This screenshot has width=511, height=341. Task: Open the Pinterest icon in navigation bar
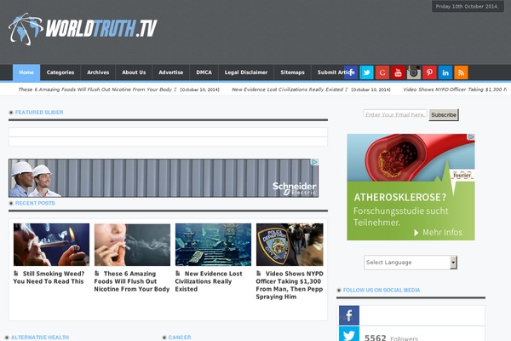[x=429, y=72]
